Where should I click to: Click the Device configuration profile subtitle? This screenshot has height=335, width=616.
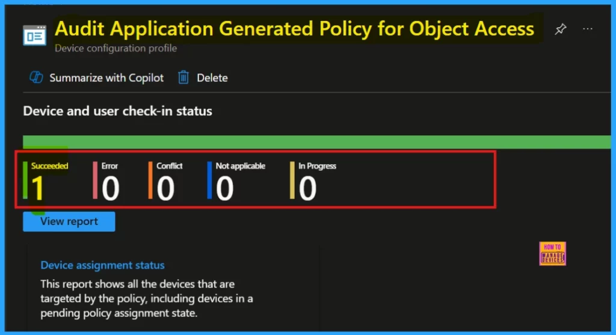coord(115,48)
